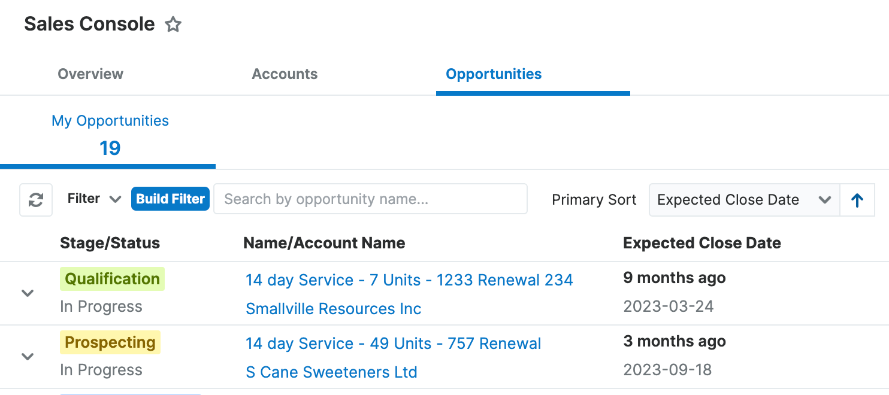Open the 14 day Service 7 Units renewal opportunity
Screen dimensions: 889x395
(409, 279)
